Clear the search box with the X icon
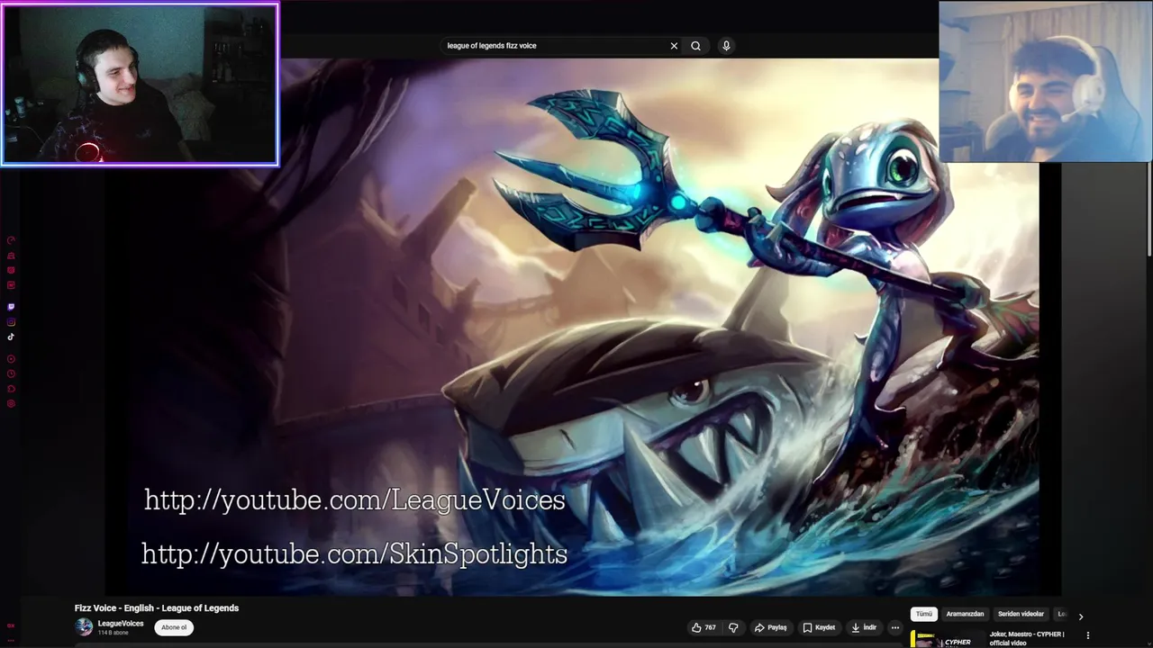Image resolution: width=1153 pixels, height=648 pixels. point(674,46)
